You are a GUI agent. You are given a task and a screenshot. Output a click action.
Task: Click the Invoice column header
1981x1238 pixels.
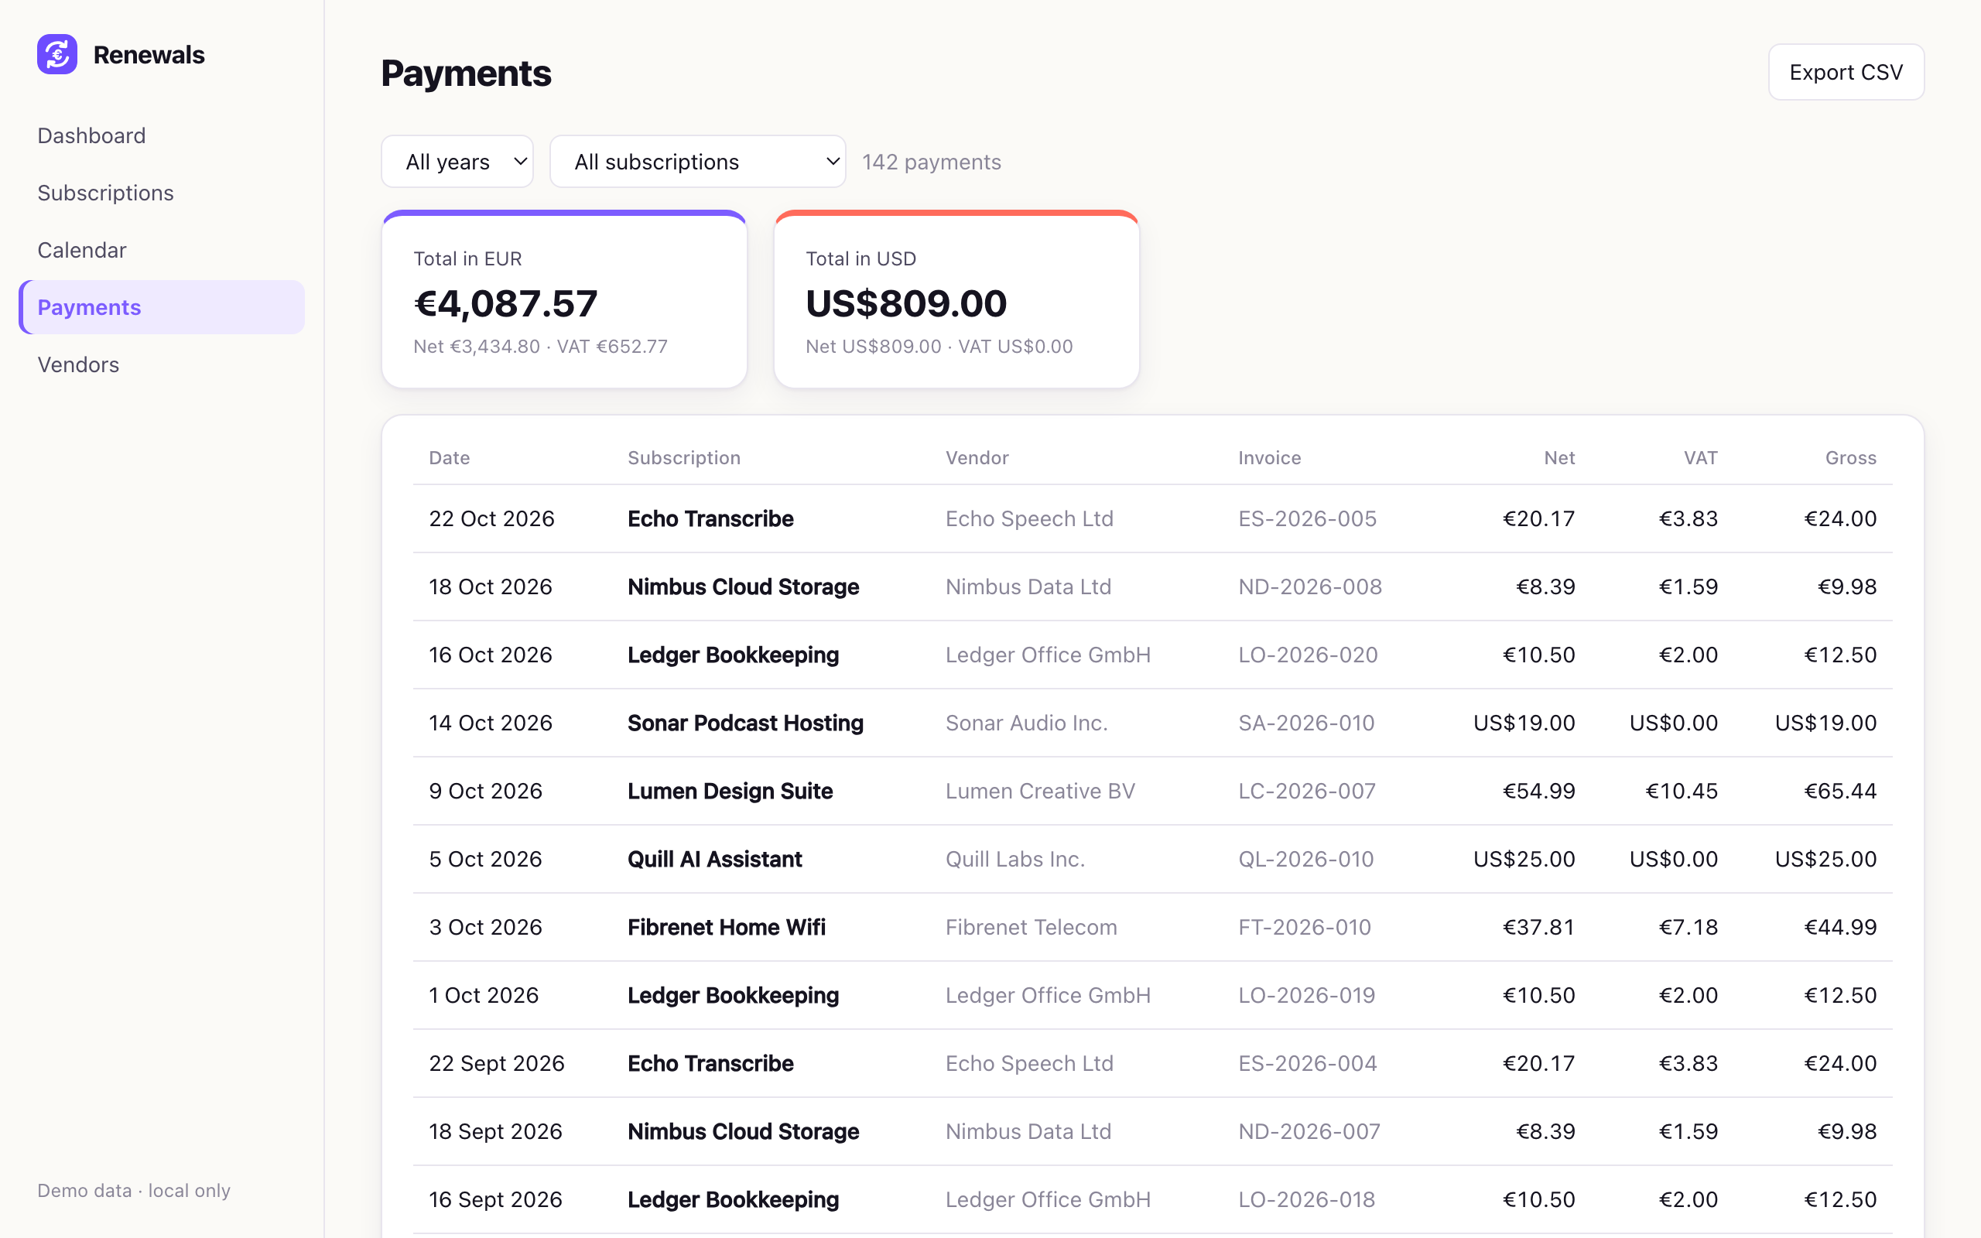(1270, 458)
